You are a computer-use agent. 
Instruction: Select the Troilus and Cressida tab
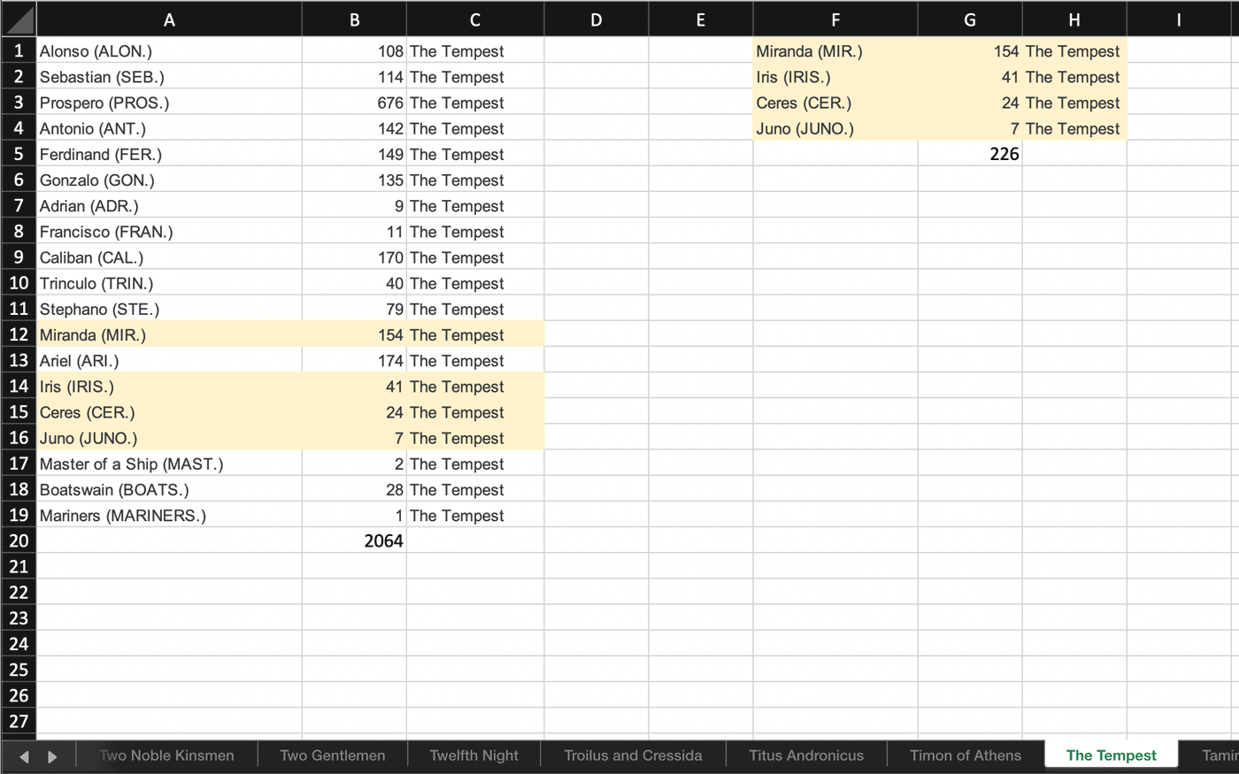tap(633, 755)
